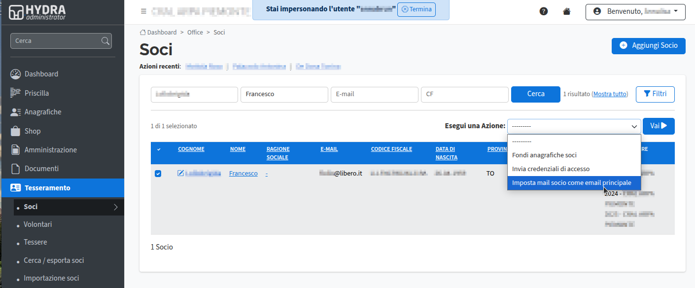The image size is (695, 288).
Task: Click the Vai button
Action: coord(659,126)
